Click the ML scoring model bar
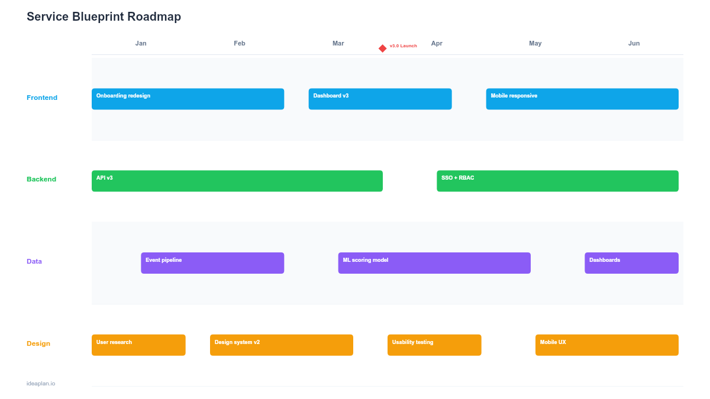This screenshot has width=710, height=399. point(434,262)
